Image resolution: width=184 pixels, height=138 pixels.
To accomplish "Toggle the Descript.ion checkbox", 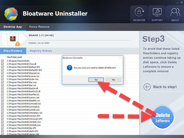I will [2, 73].
